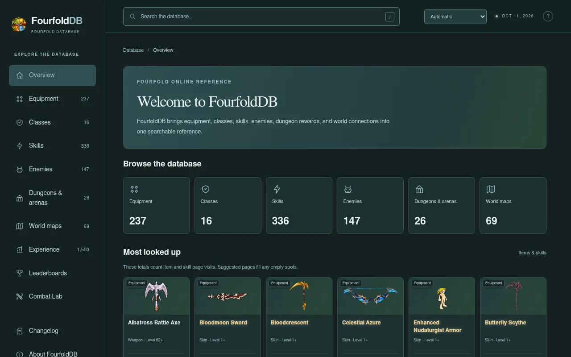
Task: Click the Equipment card diamonds icon
Action: 134,189
